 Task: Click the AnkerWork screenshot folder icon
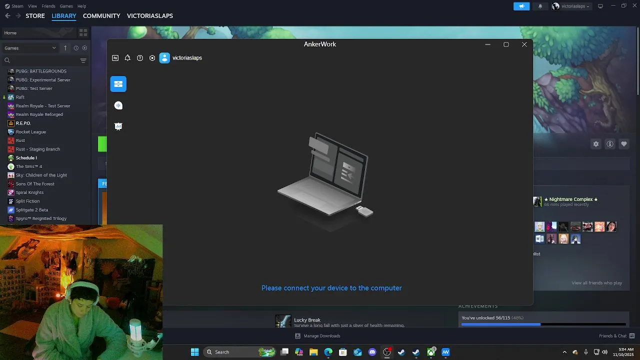coord(115,58)
